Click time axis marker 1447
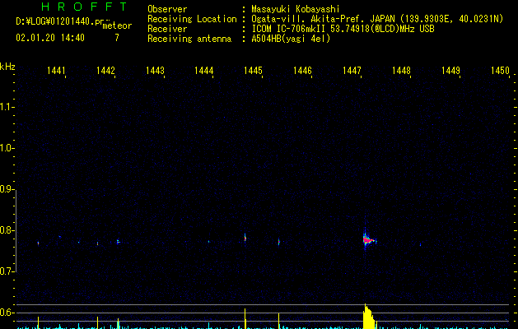518x329 pixels. tap(352, 71)
